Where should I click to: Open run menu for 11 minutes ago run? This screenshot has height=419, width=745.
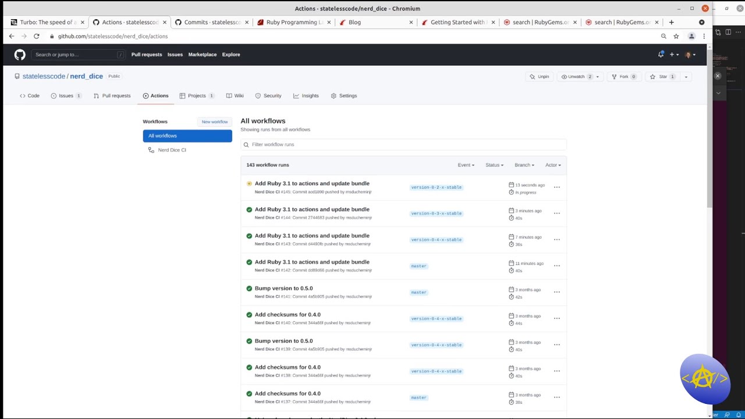click(x=556, y=266)
